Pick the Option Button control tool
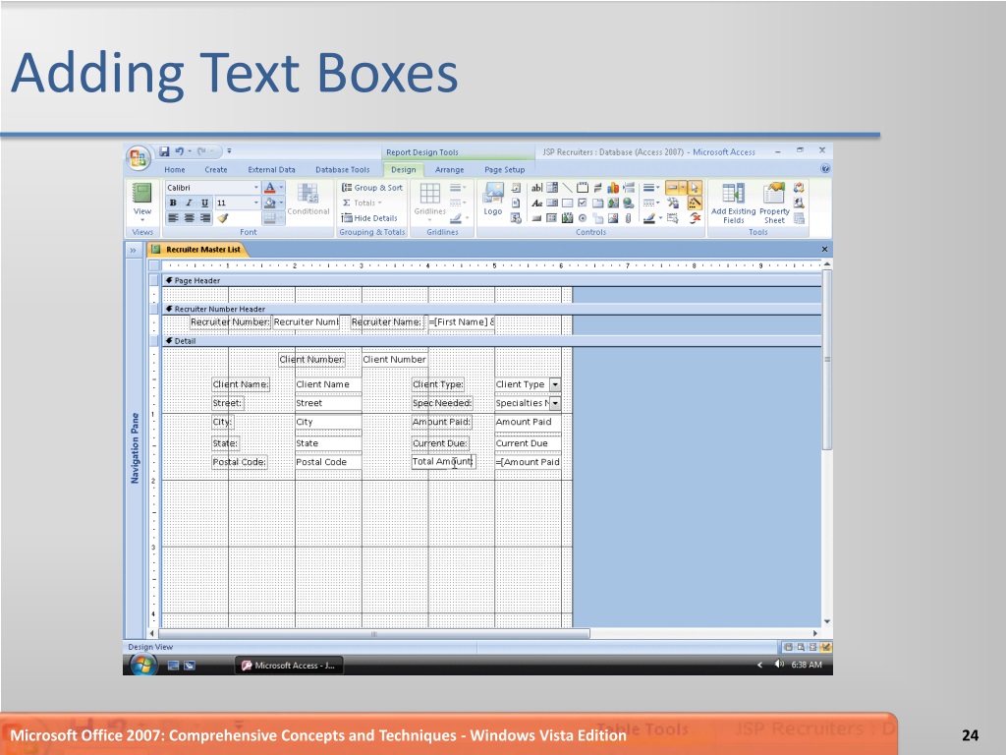Image resolution: width=1006 pixels, height=755 pixels. (583, 218)
